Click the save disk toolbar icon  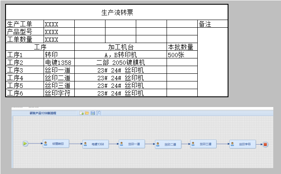click(x=93, y=113)
